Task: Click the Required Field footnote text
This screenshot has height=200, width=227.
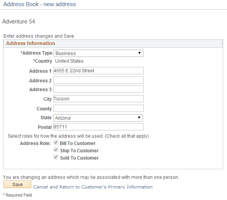Action: tap(17, 195)
